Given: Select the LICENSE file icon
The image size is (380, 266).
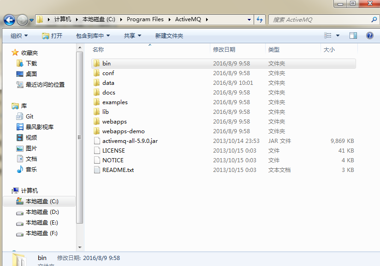Looking at the screenshot, I should (x=97, y=150).
